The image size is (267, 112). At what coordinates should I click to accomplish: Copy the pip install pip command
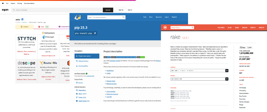click(x=95, y=33)
